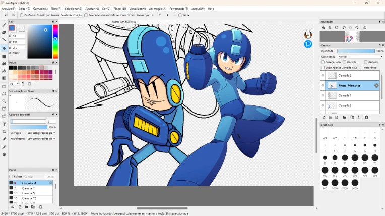Viewport: 385px width, 216px height.
Task: Open Correção dropdown
Action: point(41,133)
